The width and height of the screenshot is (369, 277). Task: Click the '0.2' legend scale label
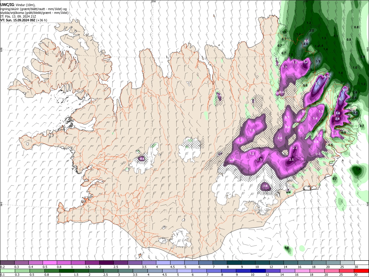tap(2, 267)
